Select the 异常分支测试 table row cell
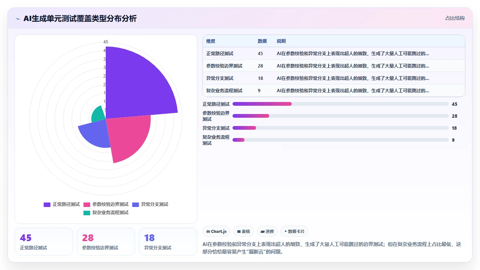This screenshot has width=480, height=270. pos(220,78)
